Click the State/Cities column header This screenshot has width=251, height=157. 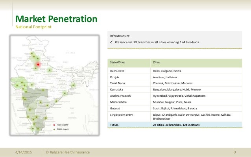117,63
